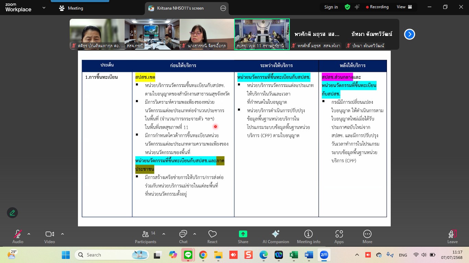Expand the Zoom Workplace dropdown chevron
Viewport: 469px width, 263px height.
pos(44,8)
